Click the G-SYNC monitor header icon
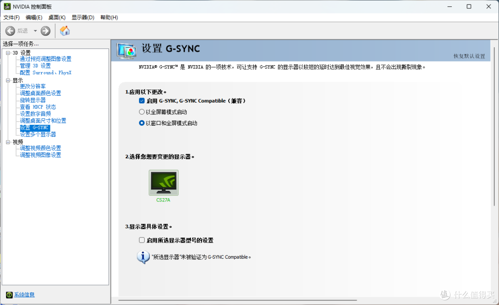The image size is (499, 305). click(x=127, y=51)
